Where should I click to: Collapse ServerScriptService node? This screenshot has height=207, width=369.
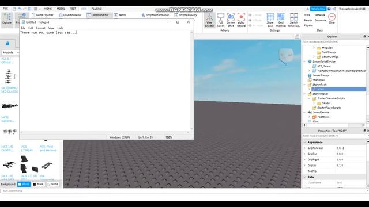tap(304, 62)
